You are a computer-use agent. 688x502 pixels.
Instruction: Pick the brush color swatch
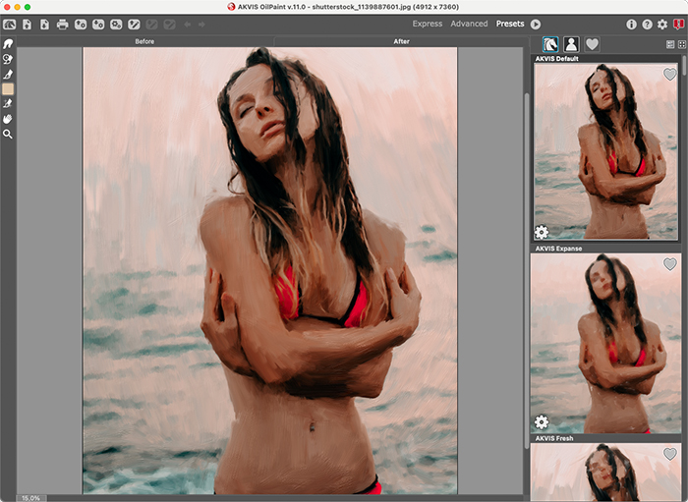[x=8, y=88]
